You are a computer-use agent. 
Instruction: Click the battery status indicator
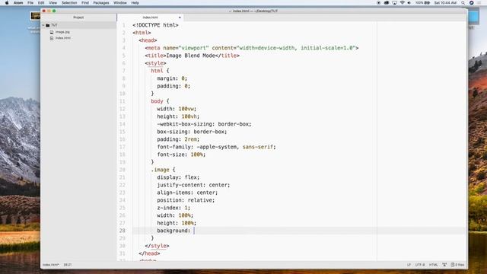[423, 3]
